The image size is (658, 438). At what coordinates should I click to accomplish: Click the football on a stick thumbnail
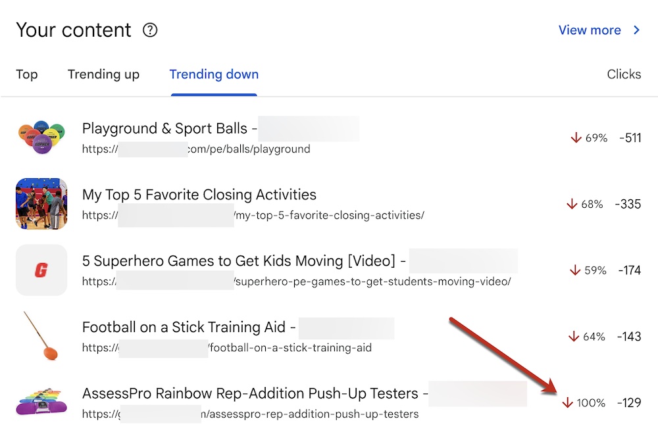pos(41,336)
